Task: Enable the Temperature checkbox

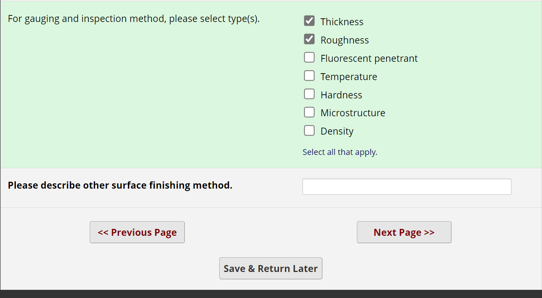Action: coord(309,76)
